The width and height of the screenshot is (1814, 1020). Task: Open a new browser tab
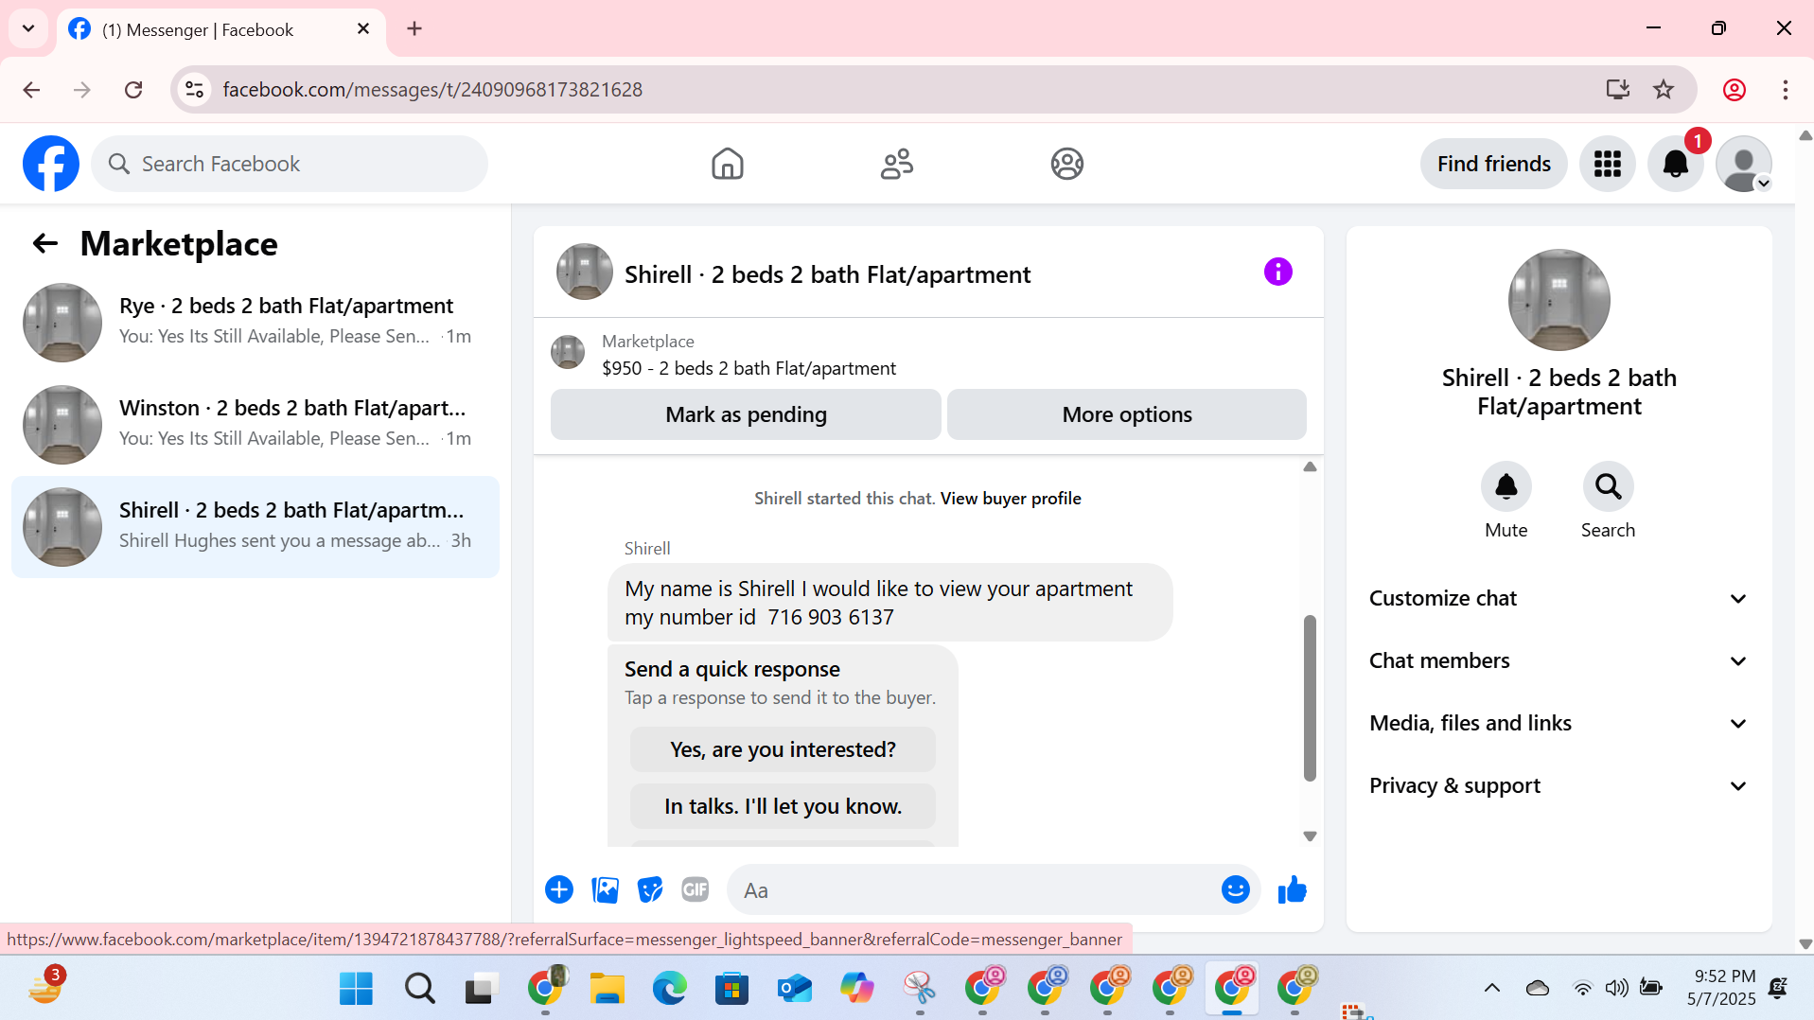point(414,28)
